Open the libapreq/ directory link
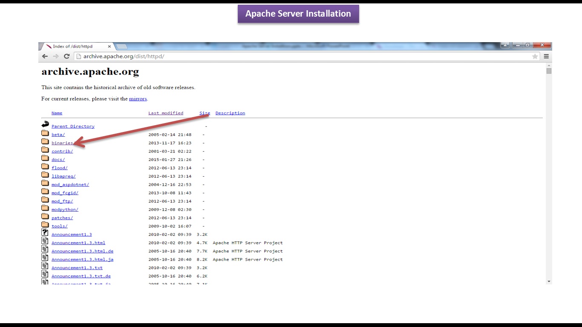This screenshot has height=327, width=582. (63, 176)
